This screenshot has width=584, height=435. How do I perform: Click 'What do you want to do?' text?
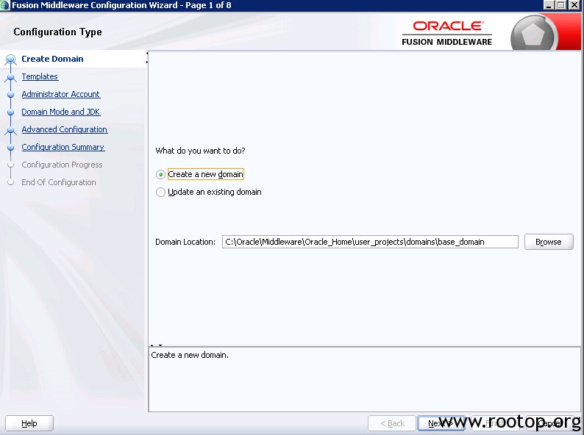coord(200,151)
